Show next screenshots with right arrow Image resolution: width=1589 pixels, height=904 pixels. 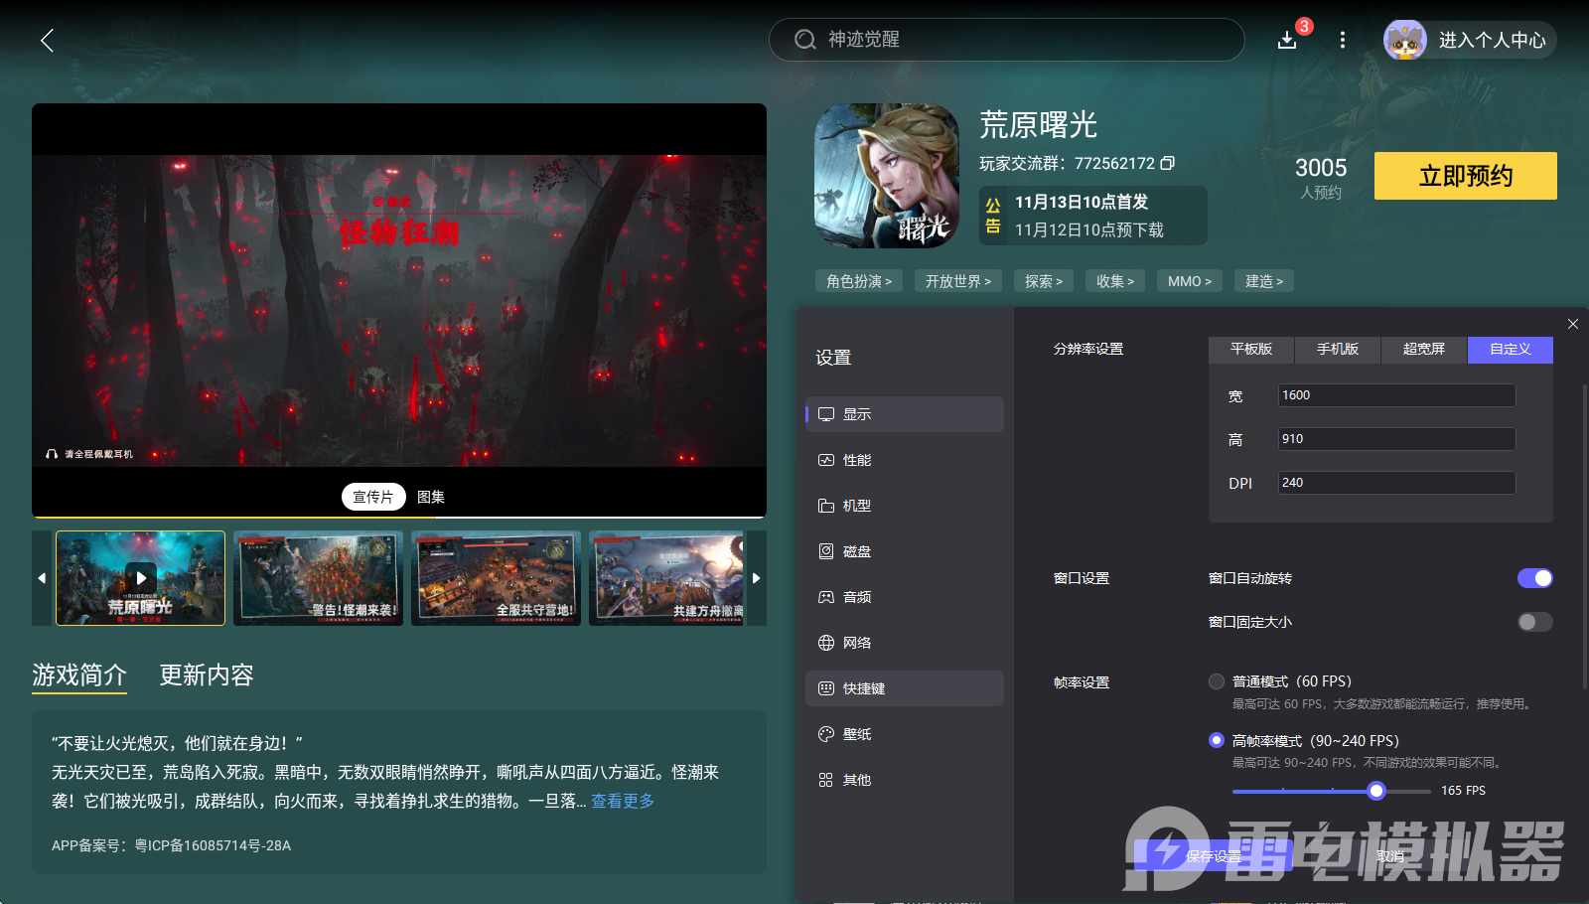757,578
